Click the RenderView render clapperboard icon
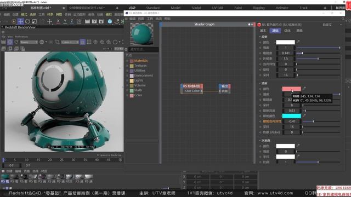Screen dimensions: 351x197 coord(3,42)
